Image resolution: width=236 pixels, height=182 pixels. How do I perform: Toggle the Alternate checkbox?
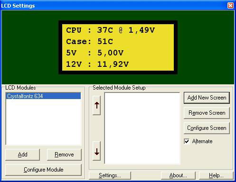[x=187, y=141]
